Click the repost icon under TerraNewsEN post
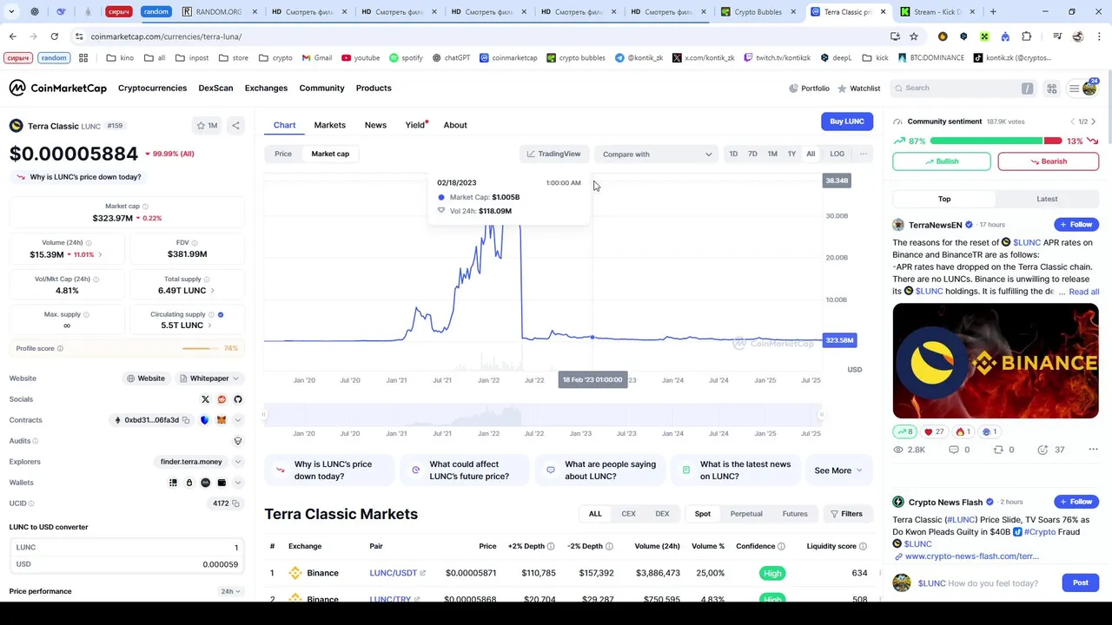Screen dimensions: 1112x625 point(998,450)
